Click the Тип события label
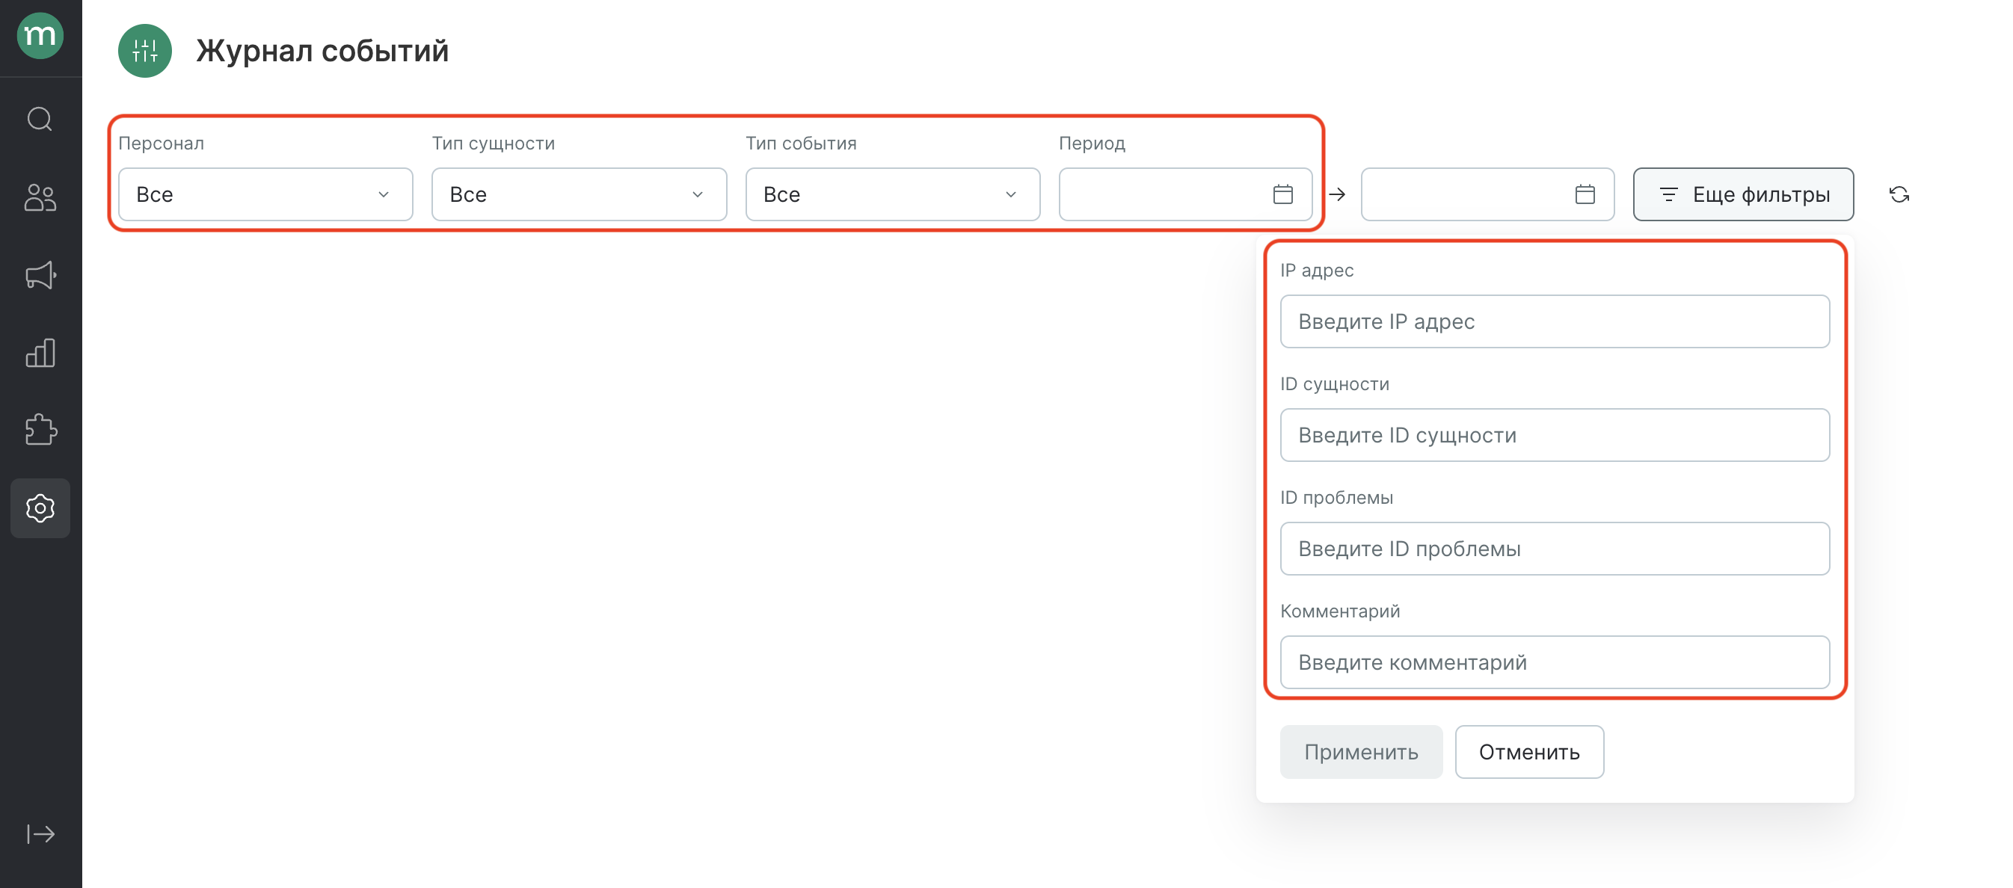Image resolution: width=2013 pixels, height=888 pixels. click(x=801, y=144)
